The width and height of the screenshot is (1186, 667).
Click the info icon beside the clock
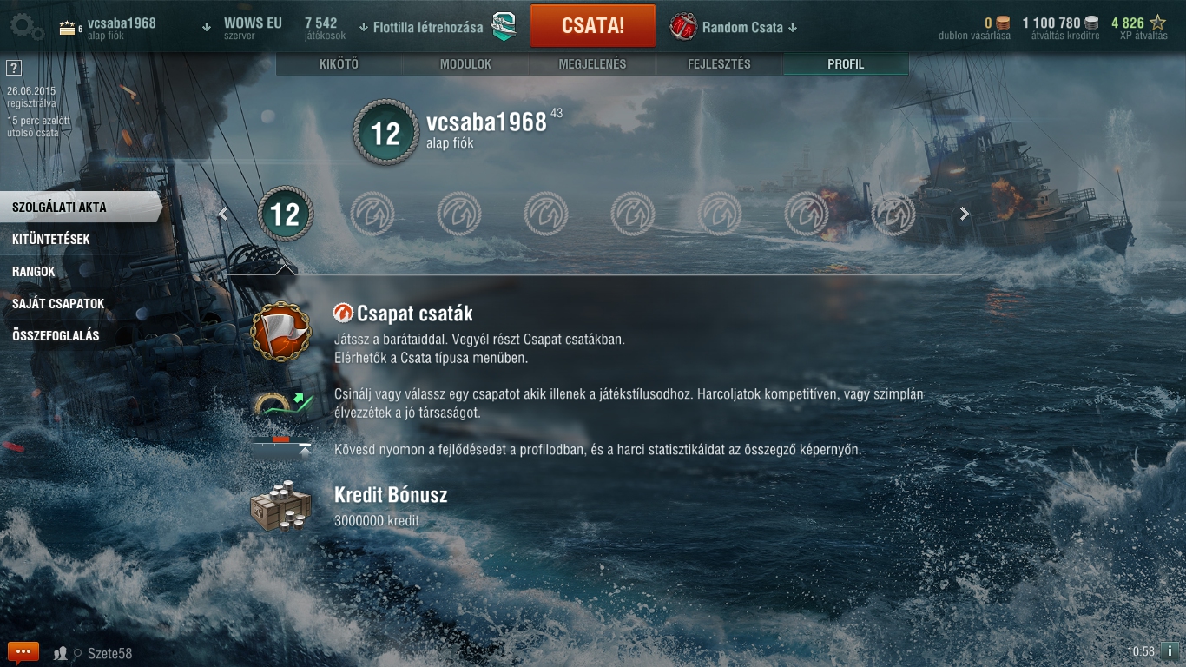tap(1170, 651)
